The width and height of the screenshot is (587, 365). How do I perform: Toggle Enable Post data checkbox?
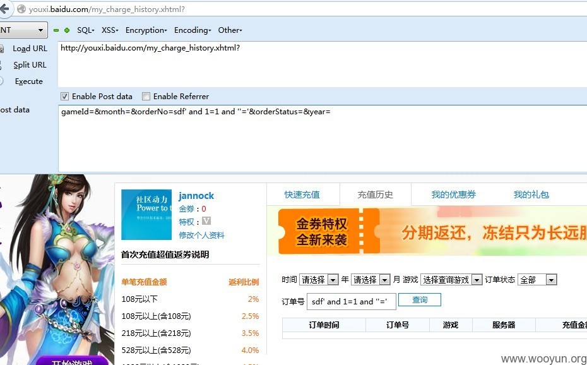tap(64, 97)
